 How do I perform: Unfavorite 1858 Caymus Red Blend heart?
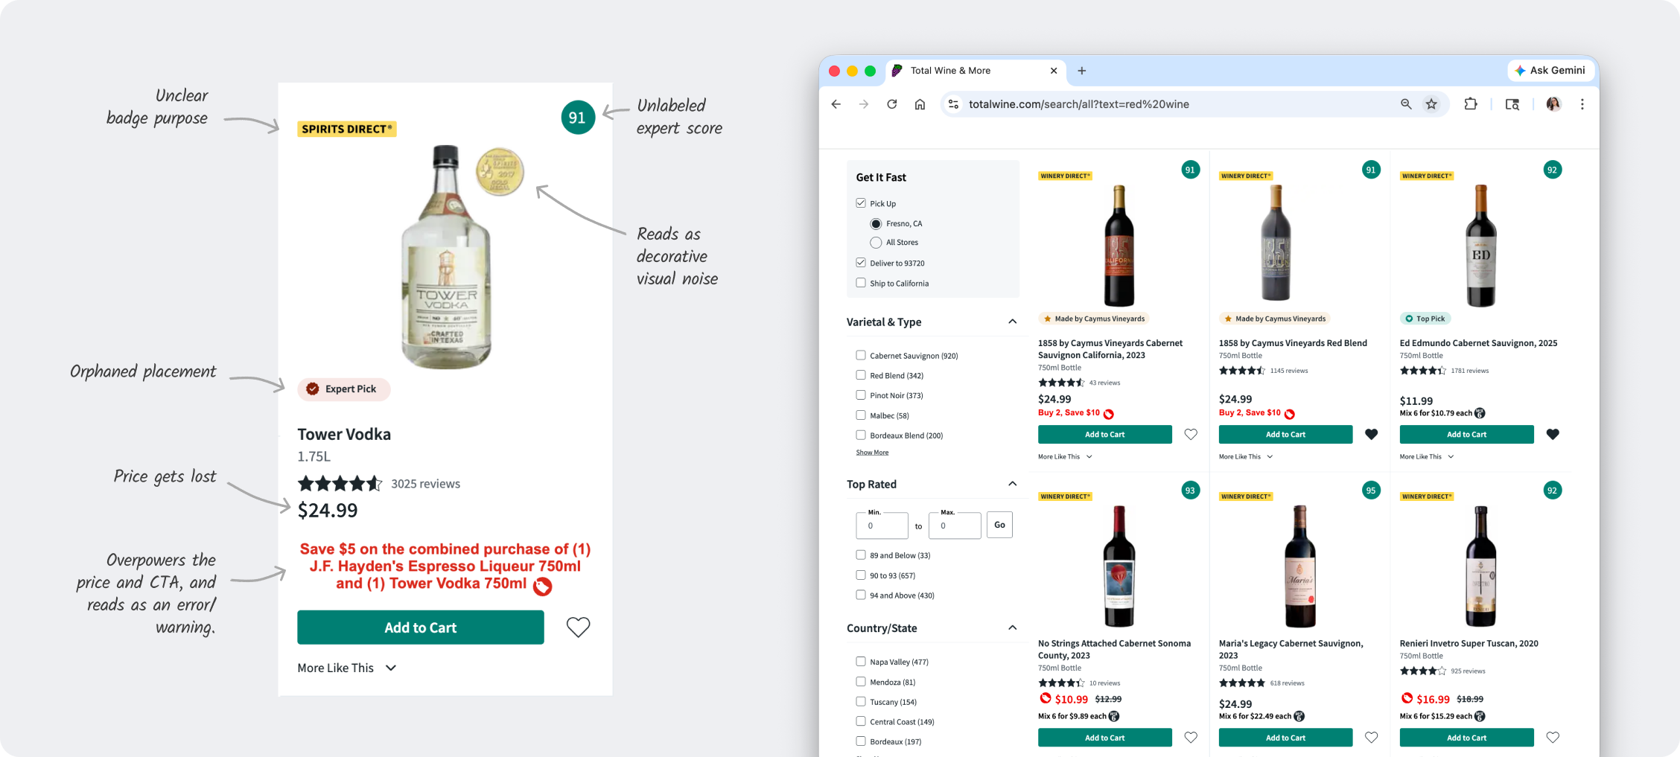[x=1372, y=435]
